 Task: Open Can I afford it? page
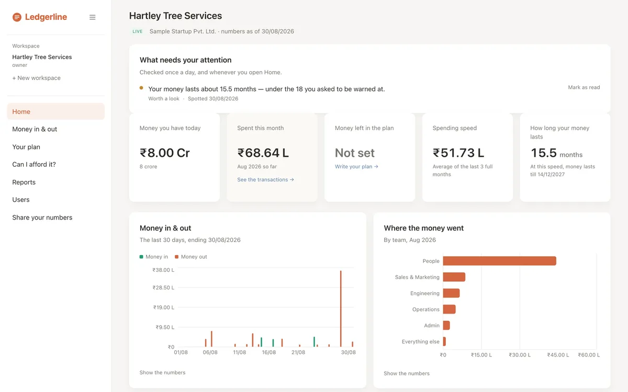tap(55, 164)
